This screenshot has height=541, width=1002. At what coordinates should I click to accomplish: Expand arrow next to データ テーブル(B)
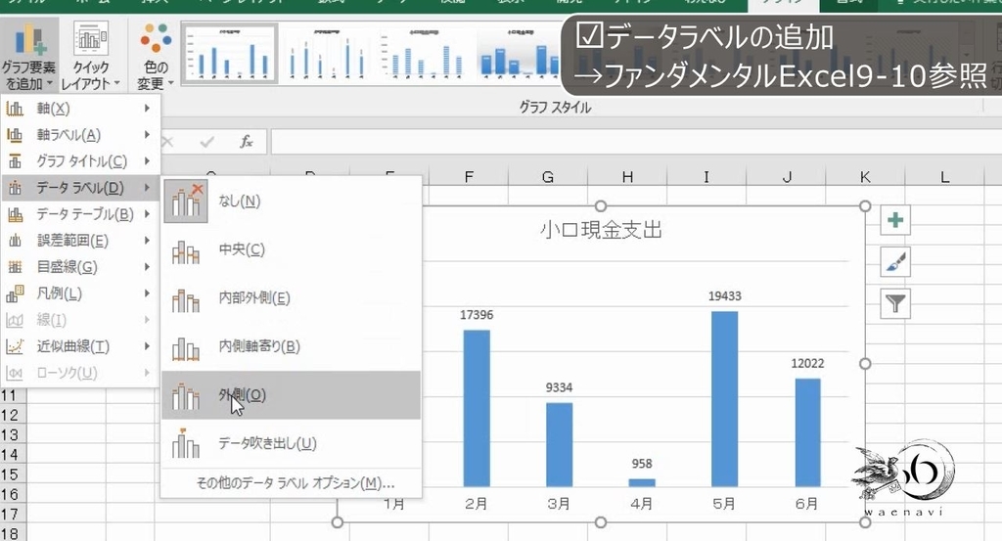click(x=147, y=214)
